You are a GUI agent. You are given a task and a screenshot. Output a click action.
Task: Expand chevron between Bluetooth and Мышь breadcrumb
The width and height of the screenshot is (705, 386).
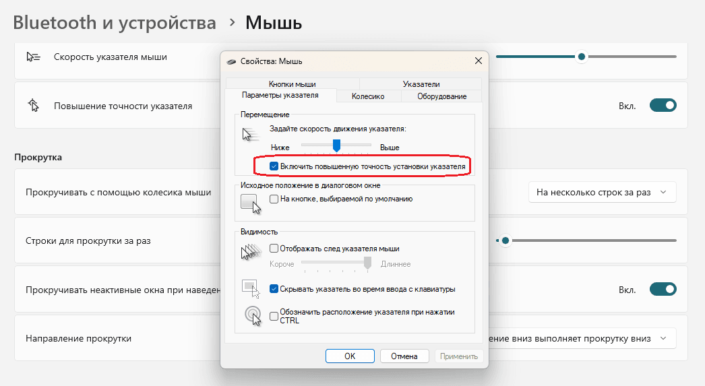tap(232, 22)
